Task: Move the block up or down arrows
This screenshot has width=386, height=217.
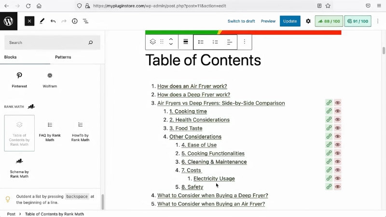Action: click(171, 42)
